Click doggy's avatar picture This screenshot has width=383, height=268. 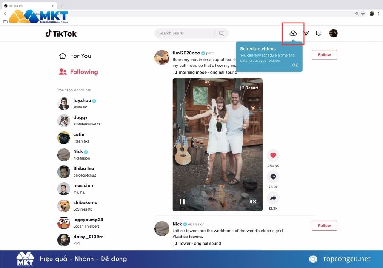[64, 120]
